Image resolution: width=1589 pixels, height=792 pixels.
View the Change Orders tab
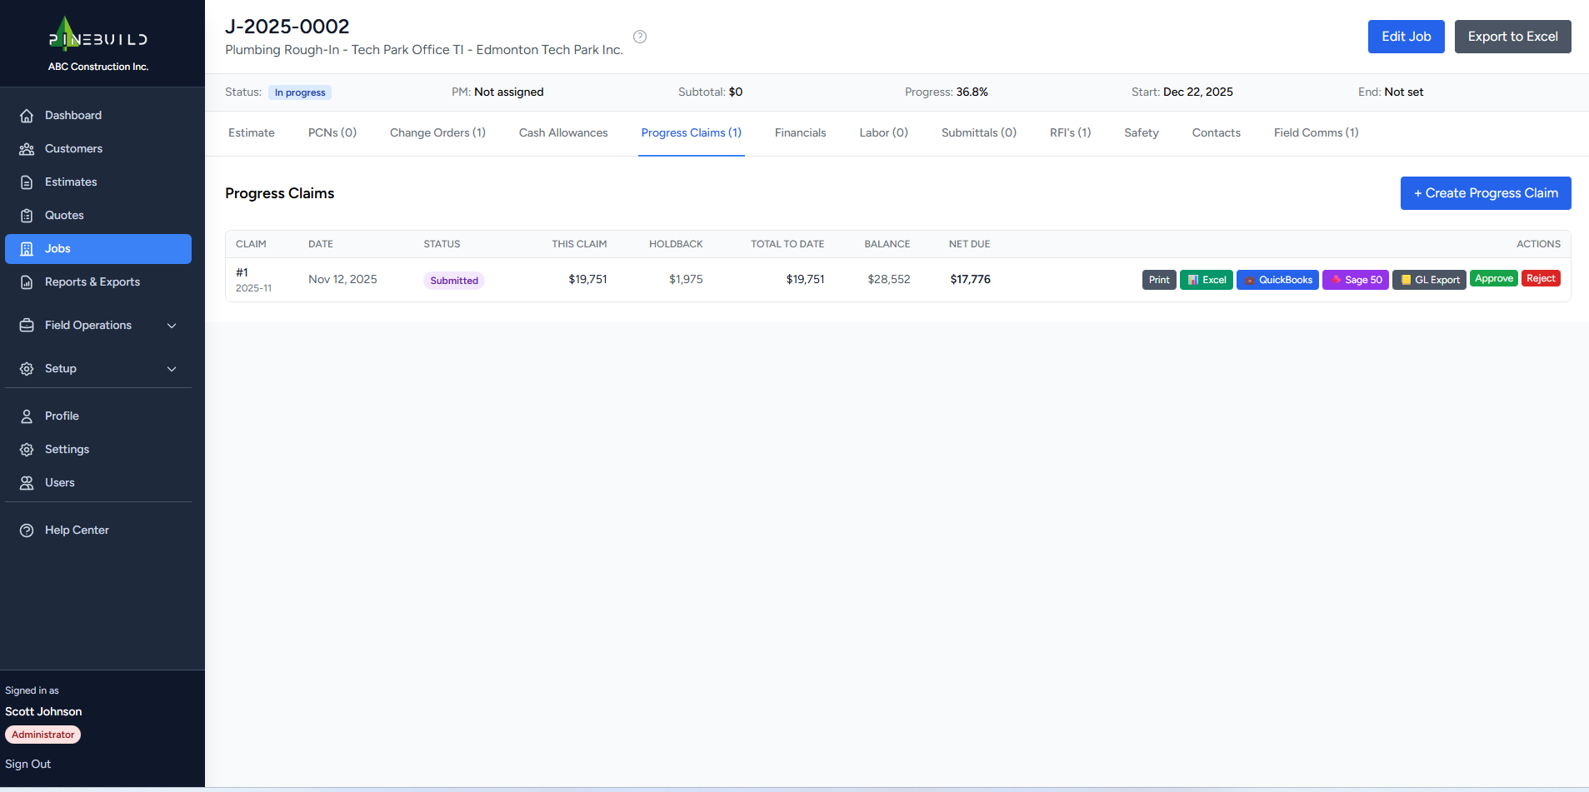click(437, 132)
